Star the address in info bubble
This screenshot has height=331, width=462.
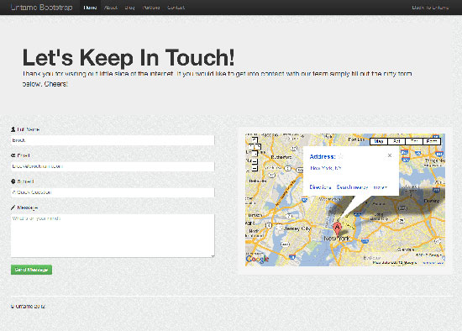click(x=340, y=156)
